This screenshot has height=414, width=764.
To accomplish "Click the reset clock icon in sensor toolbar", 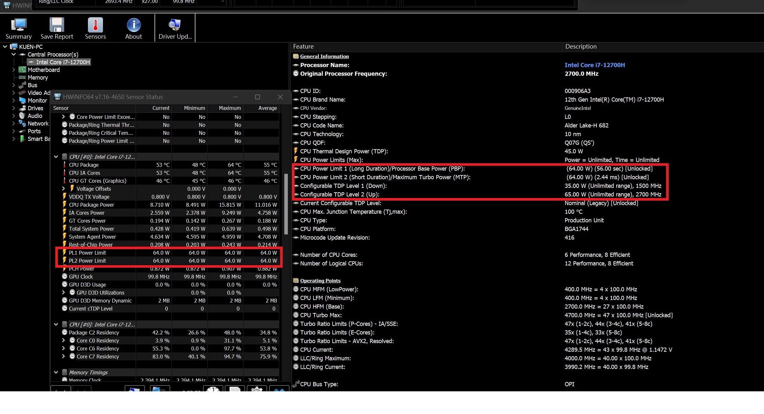I will click(x=213, y=388).
